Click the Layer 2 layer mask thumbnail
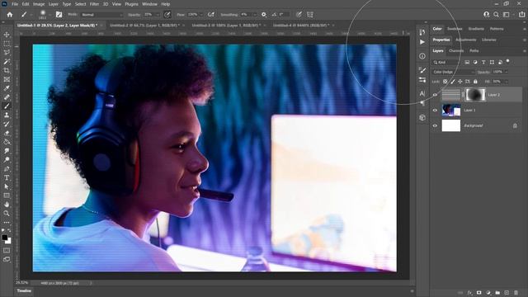Viewport: 528px width, 297px height. 475,95
